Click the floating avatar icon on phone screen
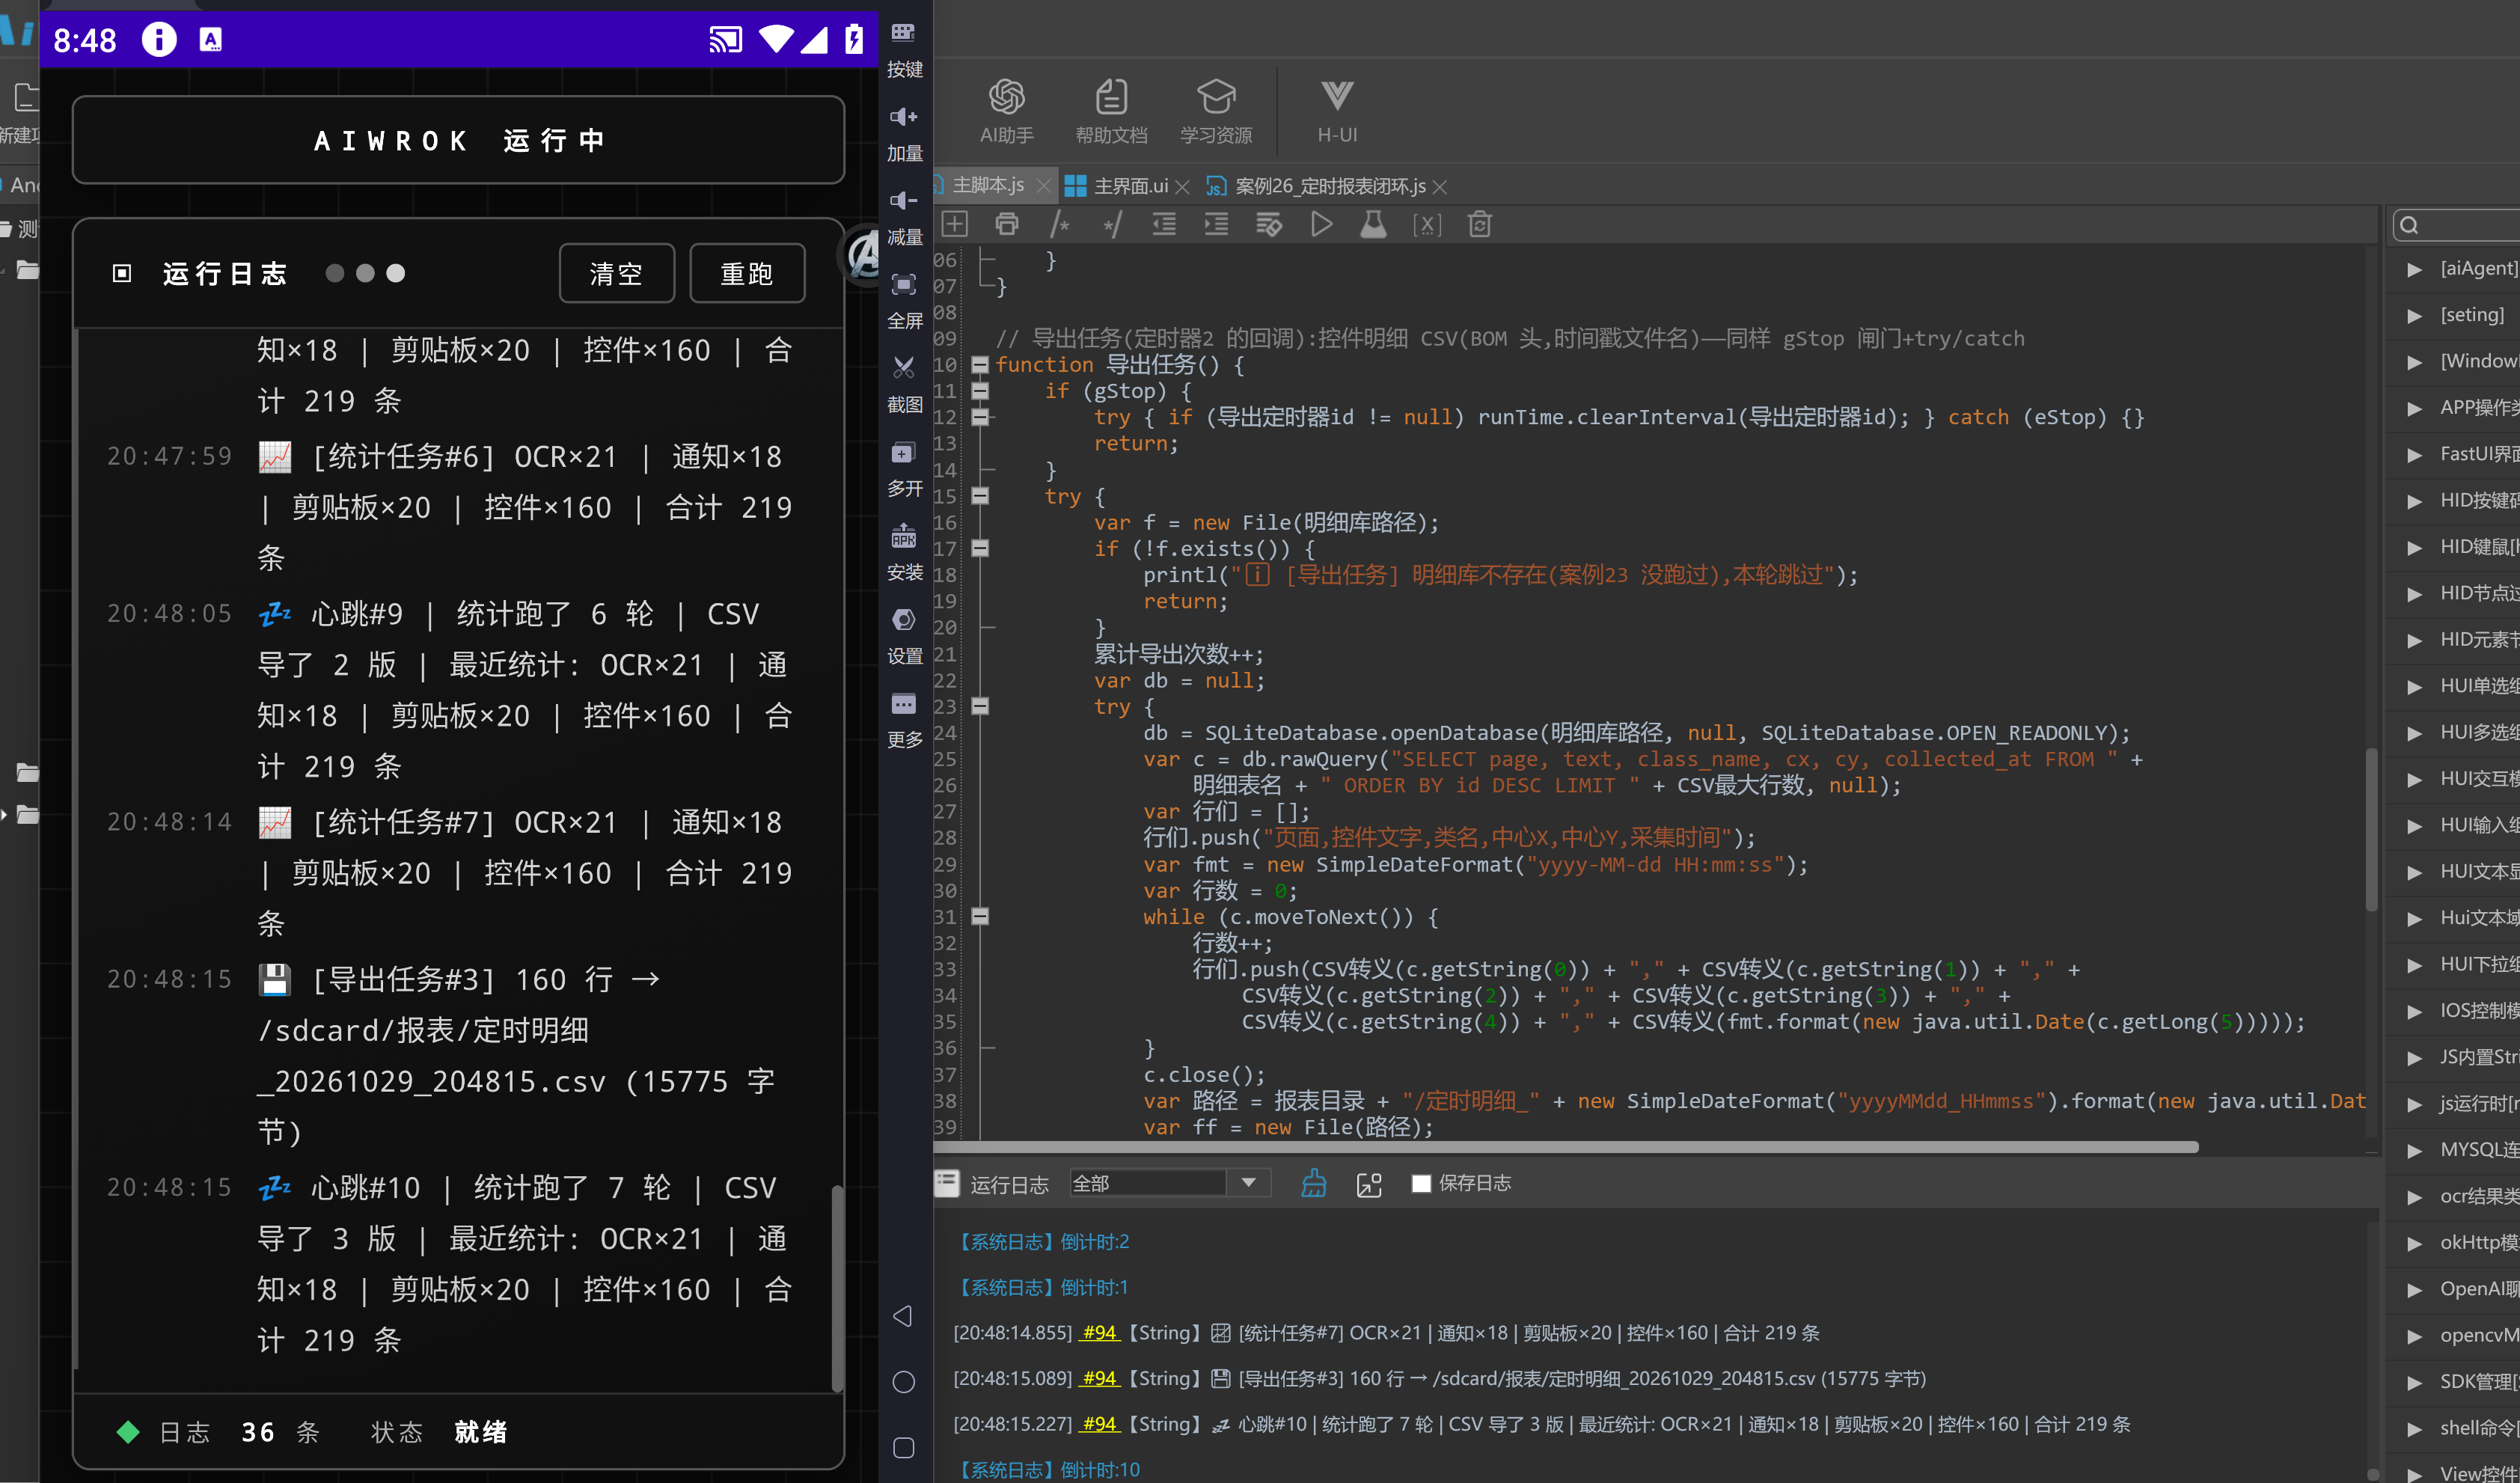Viewport: 2520px width, 1483px height. 862,256
